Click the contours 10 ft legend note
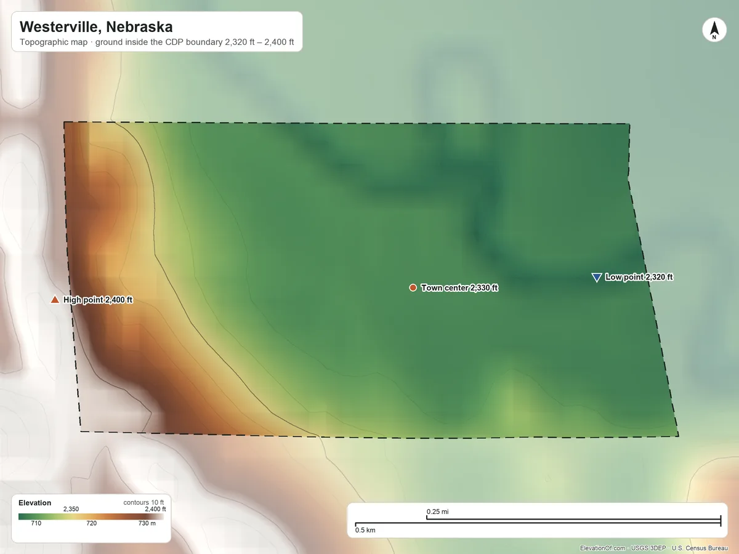739x554 pixels. (143, 503)
